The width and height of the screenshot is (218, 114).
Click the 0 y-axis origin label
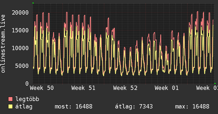27,84
